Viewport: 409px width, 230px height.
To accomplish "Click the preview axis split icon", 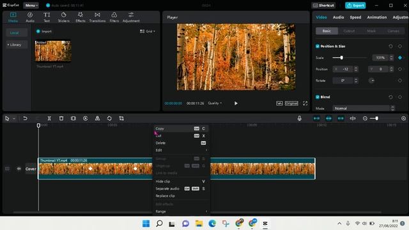I will tap(353, 118).
